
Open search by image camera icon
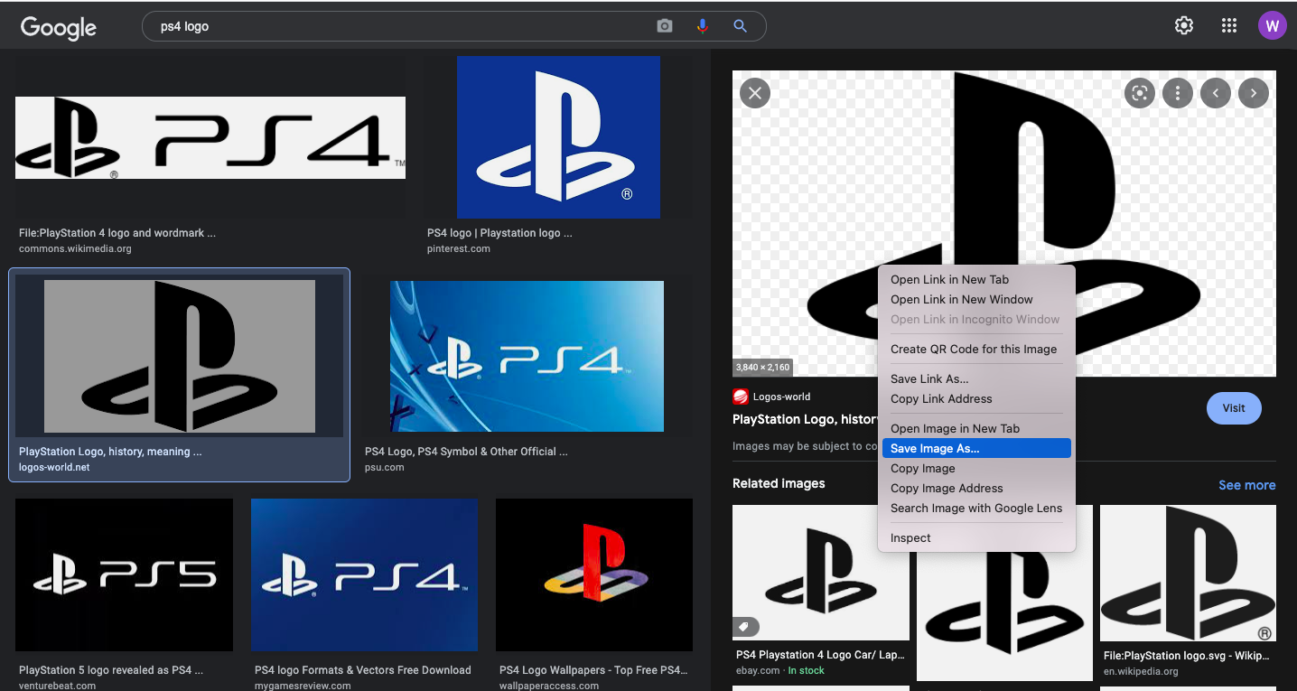665,26
